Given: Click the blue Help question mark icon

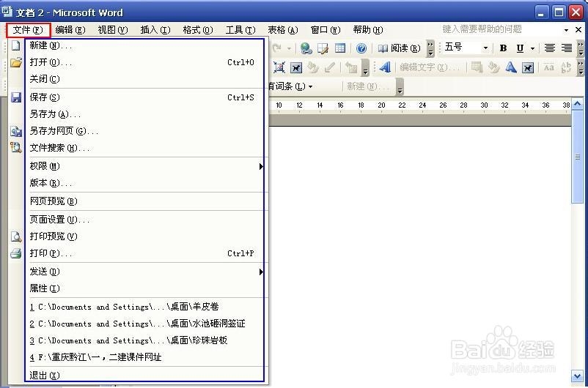Looking at the screenshot, I should pyautogui.click(x=361, y=48).
